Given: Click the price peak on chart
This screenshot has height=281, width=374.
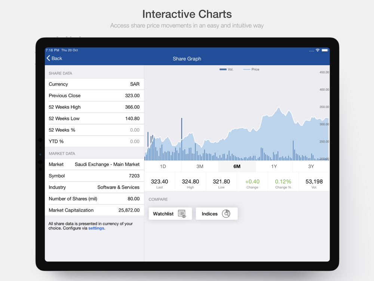Looking at the screenshot, I should point(279,108).
